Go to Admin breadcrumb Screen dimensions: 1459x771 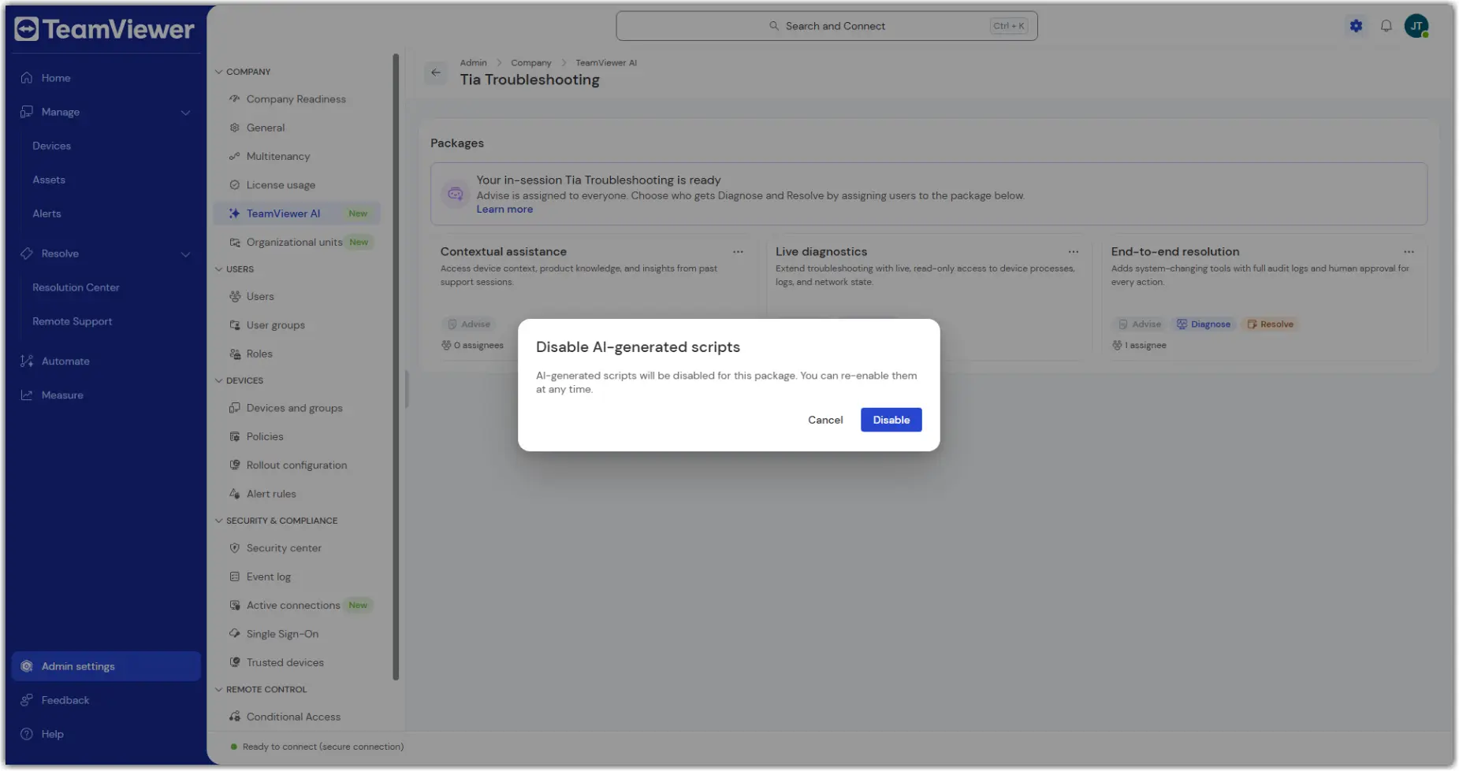coord(473,63)
